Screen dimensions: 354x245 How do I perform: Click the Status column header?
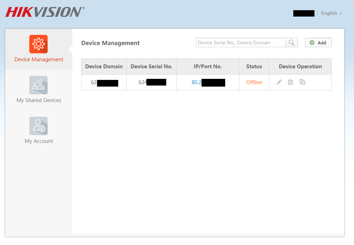[254, 67]
